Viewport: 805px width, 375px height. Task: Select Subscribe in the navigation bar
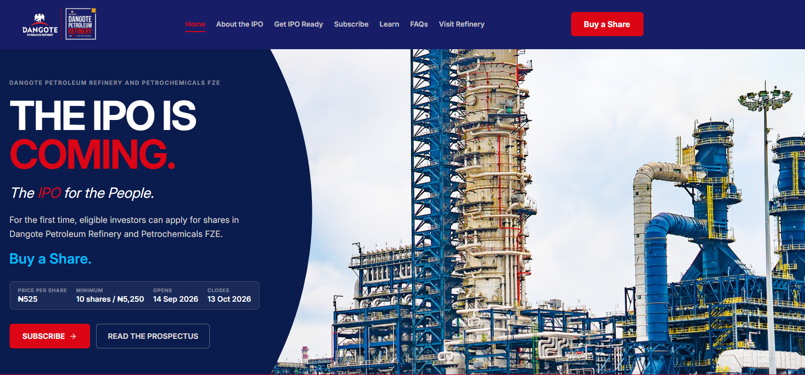point(351,24)
